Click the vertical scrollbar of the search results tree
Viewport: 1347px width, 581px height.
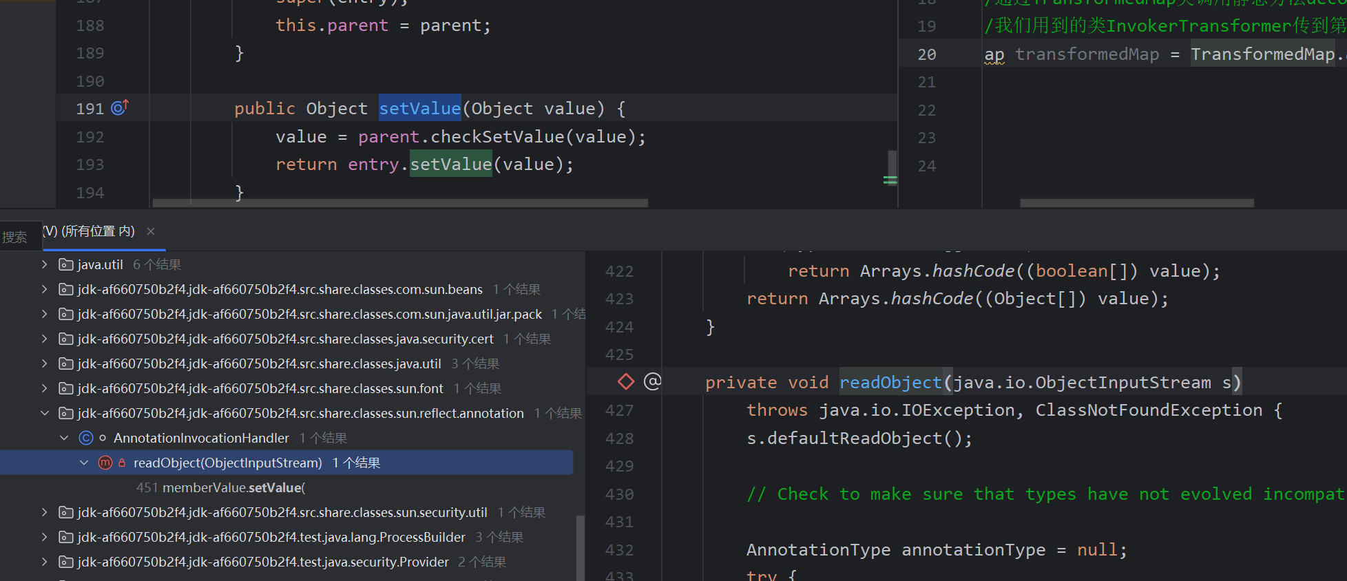coord(581,547)
